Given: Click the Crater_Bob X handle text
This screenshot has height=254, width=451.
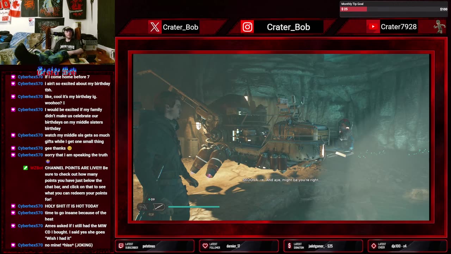Looking at the screenshot, I should (180, 27).
